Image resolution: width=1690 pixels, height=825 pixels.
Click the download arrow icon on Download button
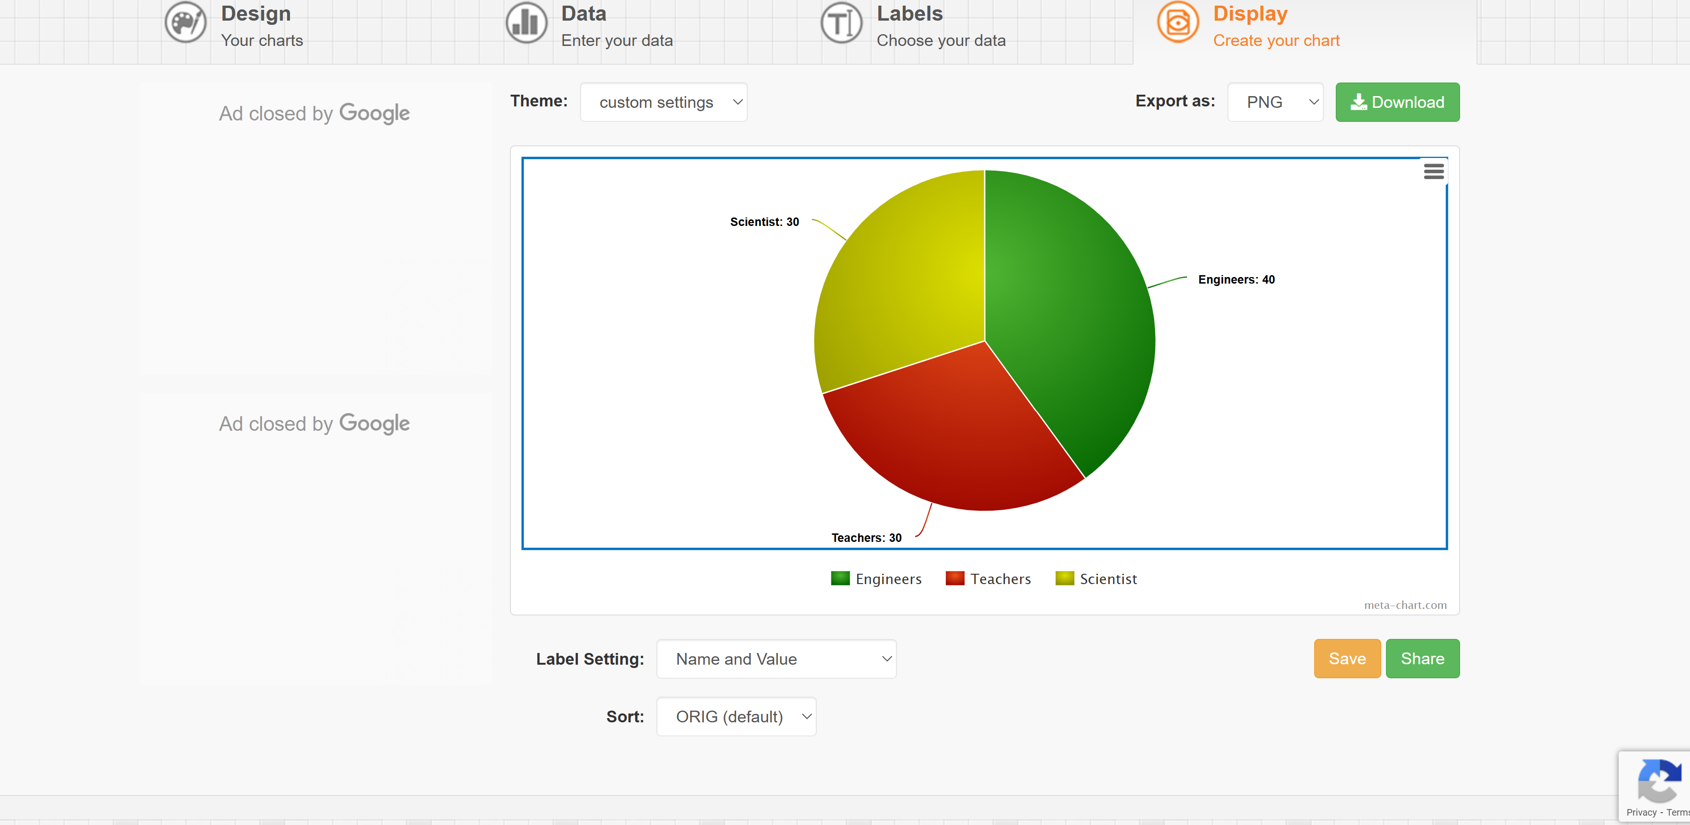[1359, 102]
